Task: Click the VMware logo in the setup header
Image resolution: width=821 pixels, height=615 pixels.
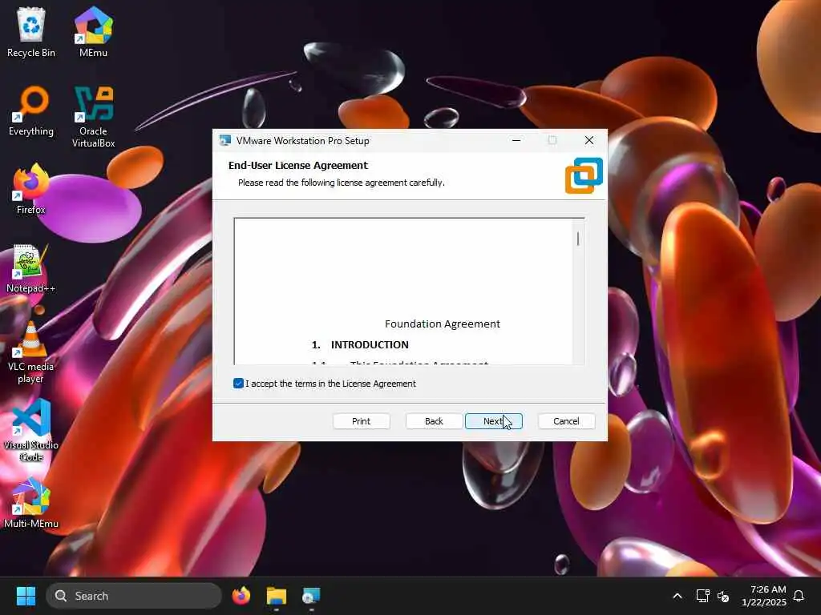Action: [584, 175]
